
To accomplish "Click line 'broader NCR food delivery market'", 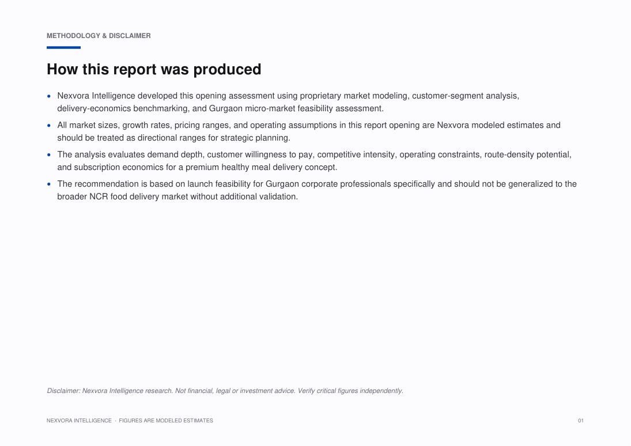I will pos(177,197).
